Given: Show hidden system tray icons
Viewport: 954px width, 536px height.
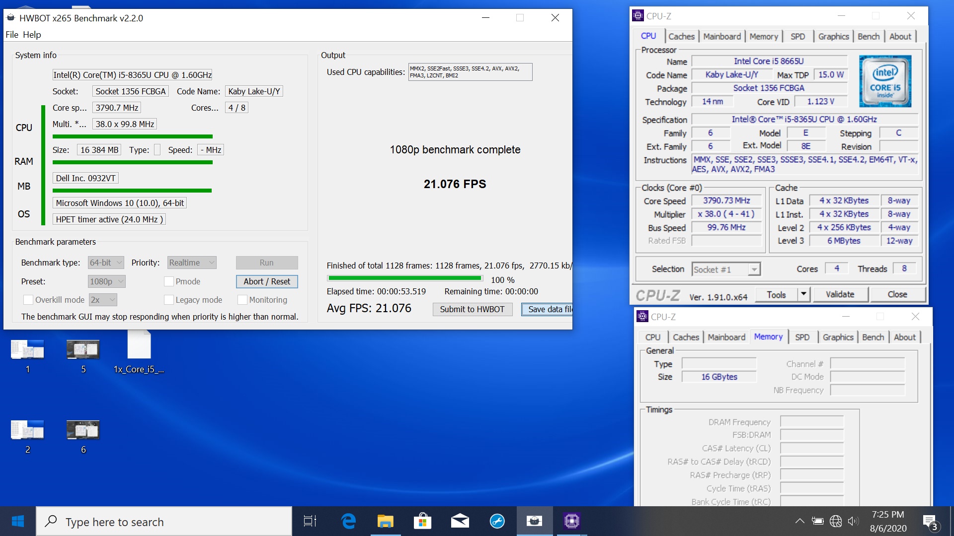Looking at the screenshot, I should click(x=799, y=521).
